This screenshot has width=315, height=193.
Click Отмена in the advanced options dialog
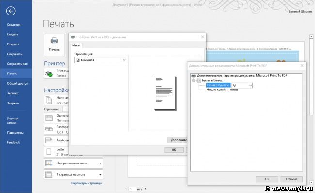pos(291,179)
